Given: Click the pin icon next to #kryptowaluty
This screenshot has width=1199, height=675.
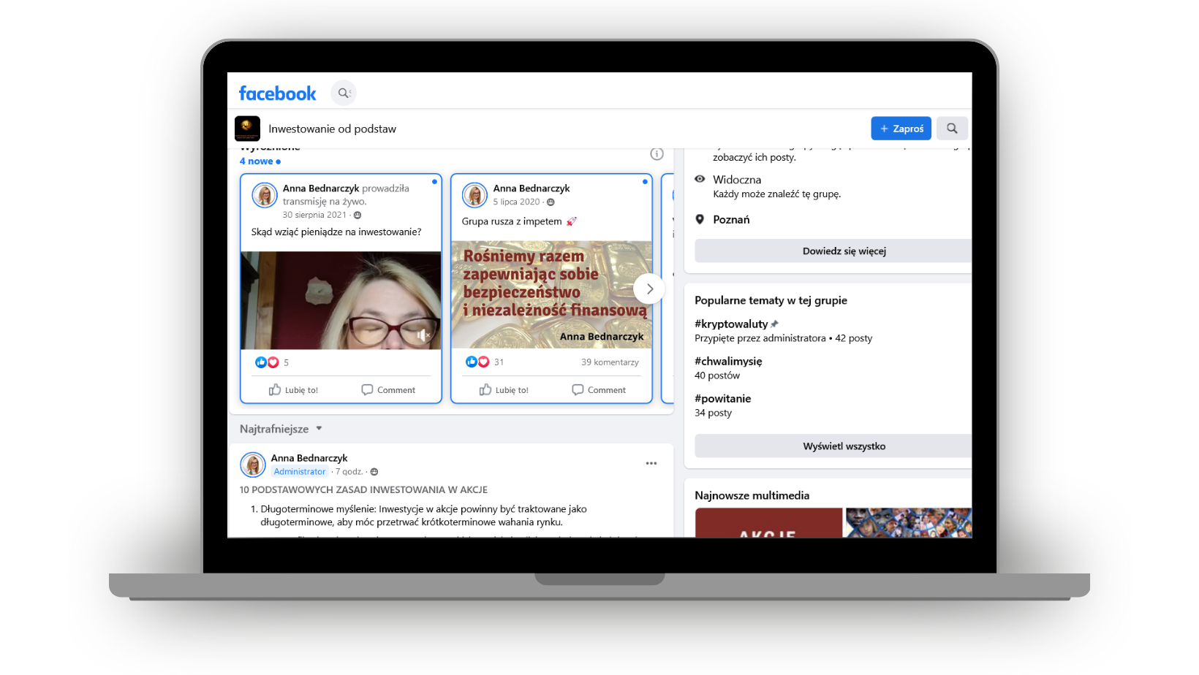Looking at the screenshot, I should pyautogui.click(x=774, y=324).
